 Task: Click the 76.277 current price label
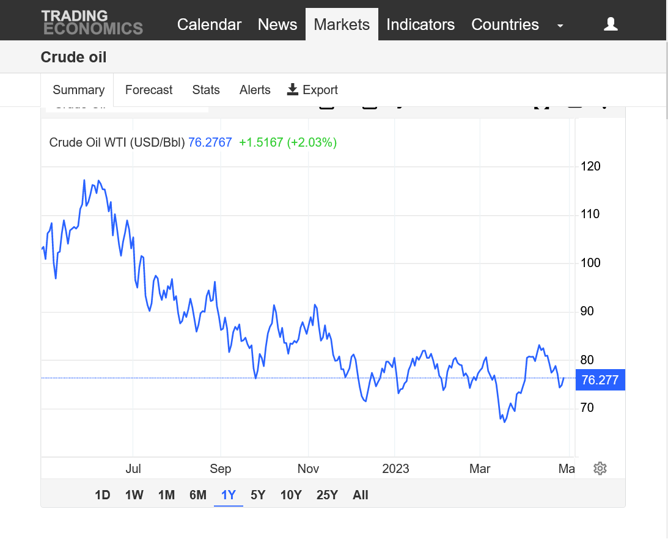[600, 380]
